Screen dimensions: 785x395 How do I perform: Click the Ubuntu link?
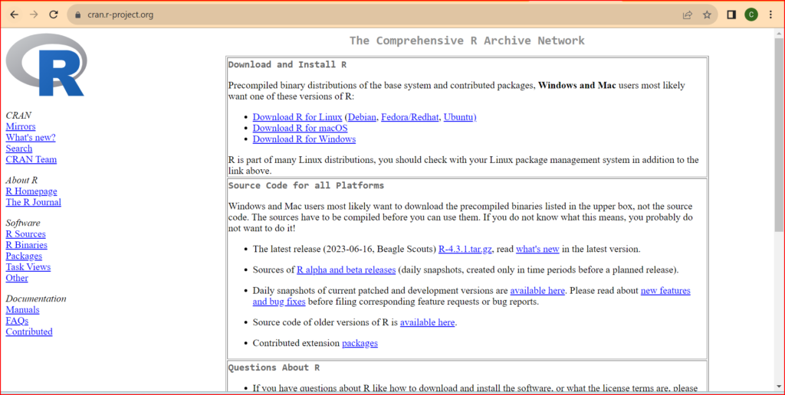[460, 117]
